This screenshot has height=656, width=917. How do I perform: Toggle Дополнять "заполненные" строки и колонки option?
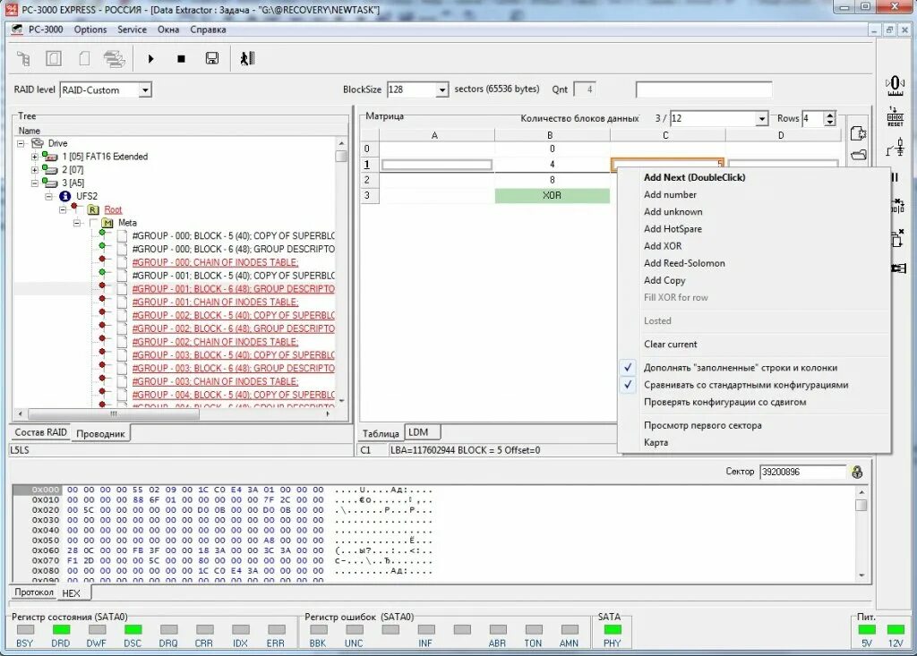point(741,368)
